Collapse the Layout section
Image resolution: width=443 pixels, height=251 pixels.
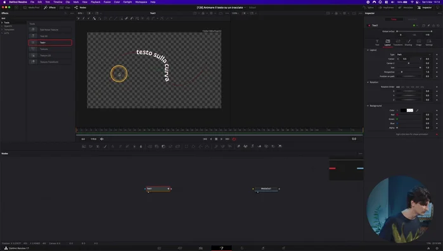click(x=368, y=50)
